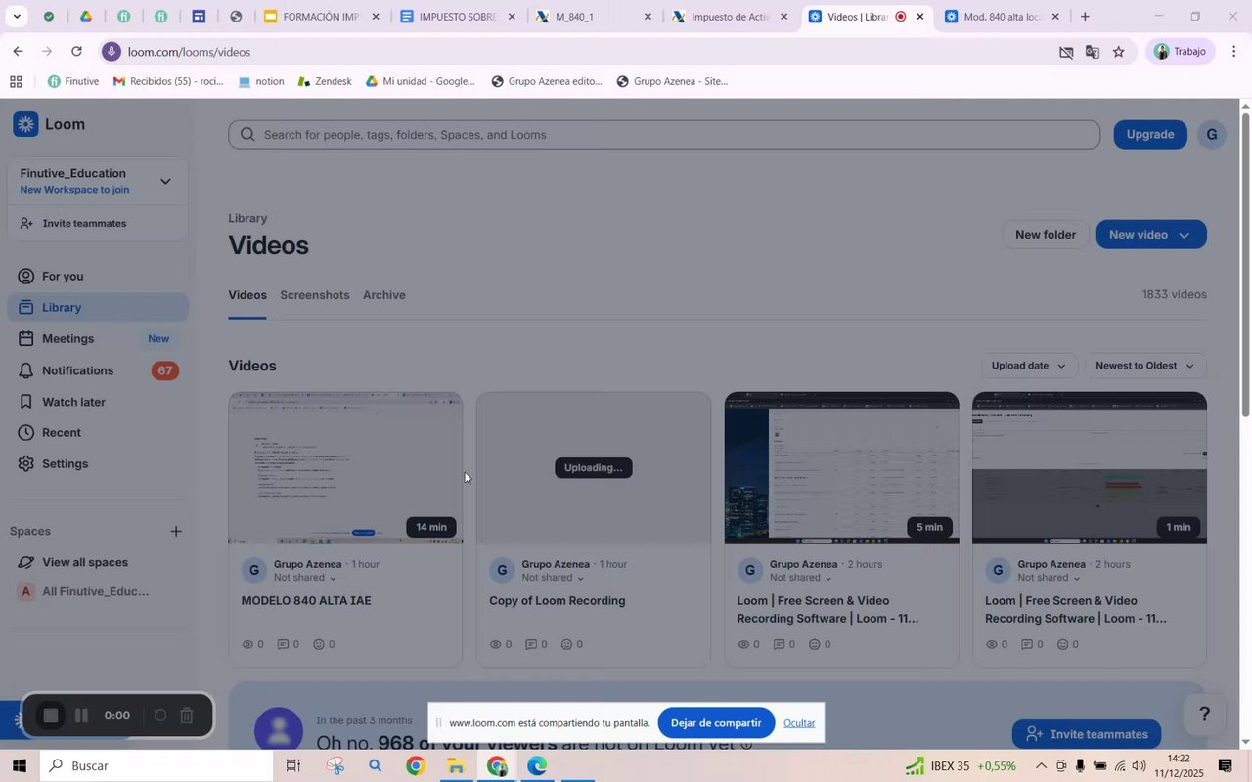Reload the page
The image size is (1252, 782).
(76, 52)
